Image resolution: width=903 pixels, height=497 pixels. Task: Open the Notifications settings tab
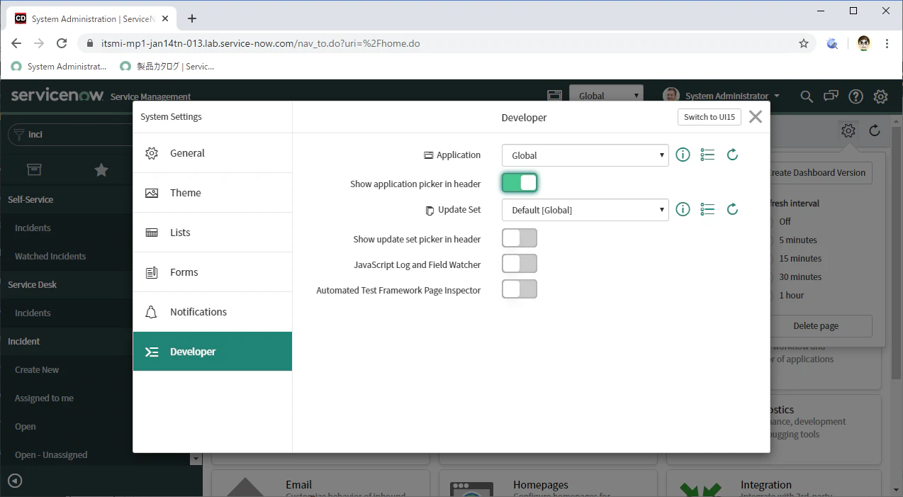click(x=213, y=312)
